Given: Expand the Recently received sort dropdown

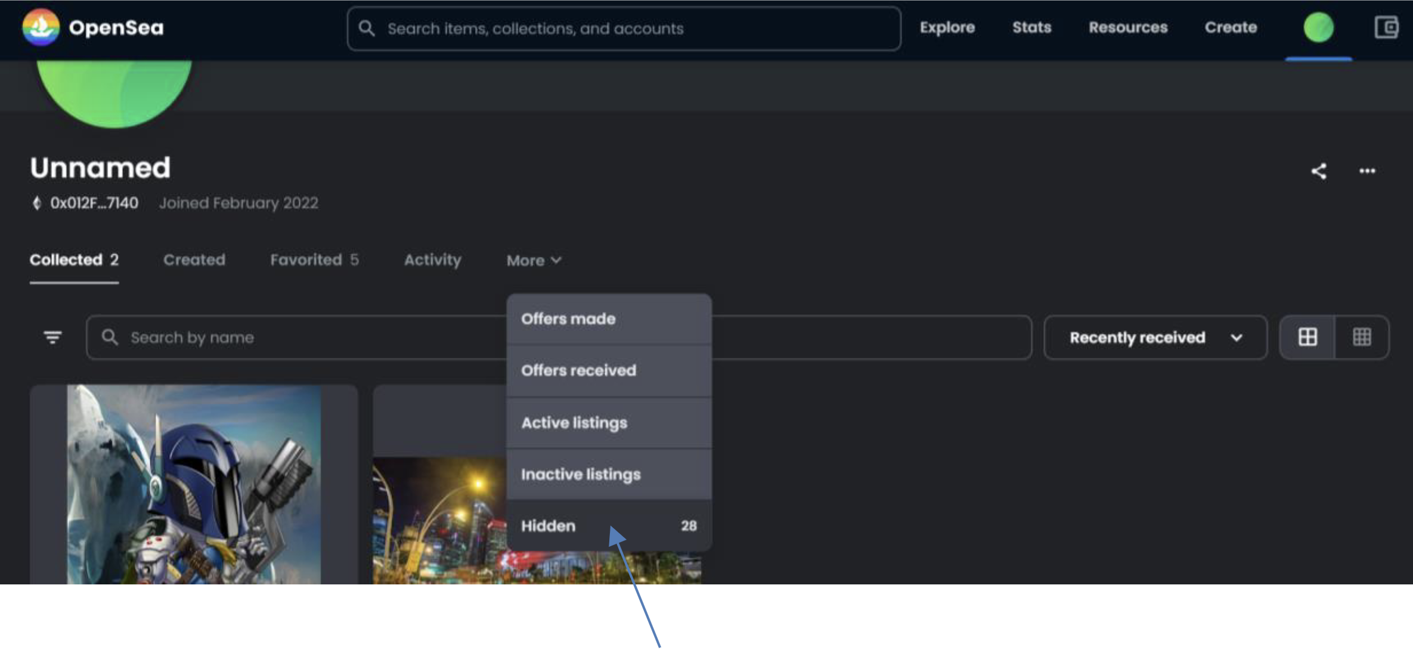Looking at the screenshot, I should coord(1155,338).
